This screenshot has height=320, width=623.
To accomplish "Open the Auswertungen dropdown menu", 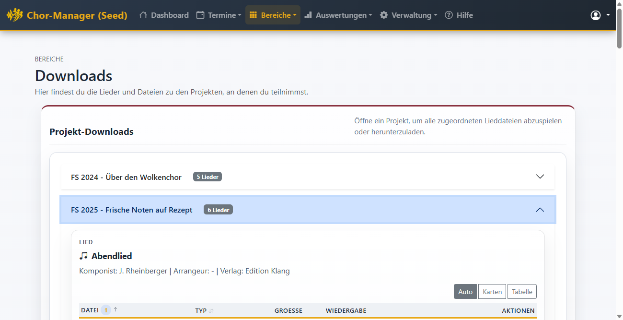I will tap(338, 15).
